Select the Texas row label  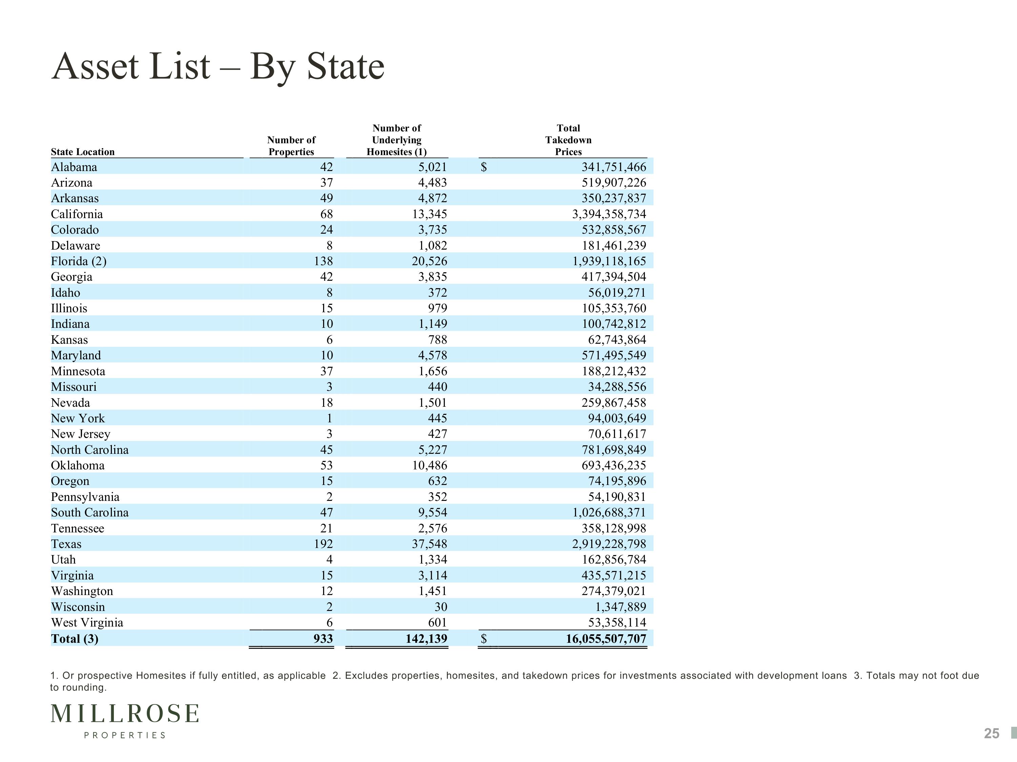click(x=66, y=544)
